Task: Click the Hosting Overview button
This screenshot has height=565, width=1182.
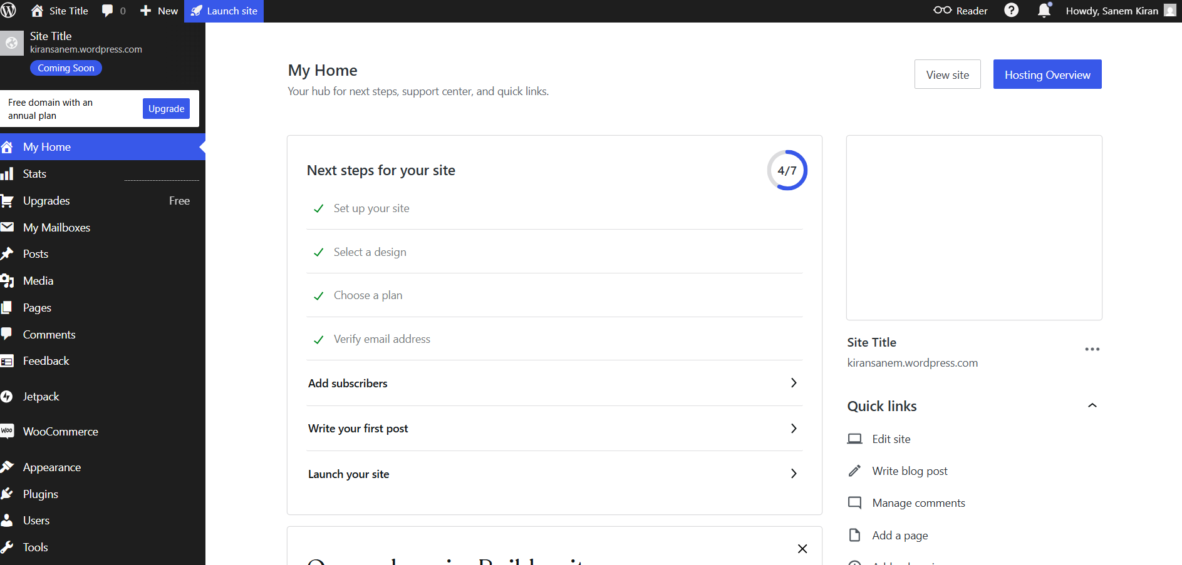Action: (x=1047, y=74)
